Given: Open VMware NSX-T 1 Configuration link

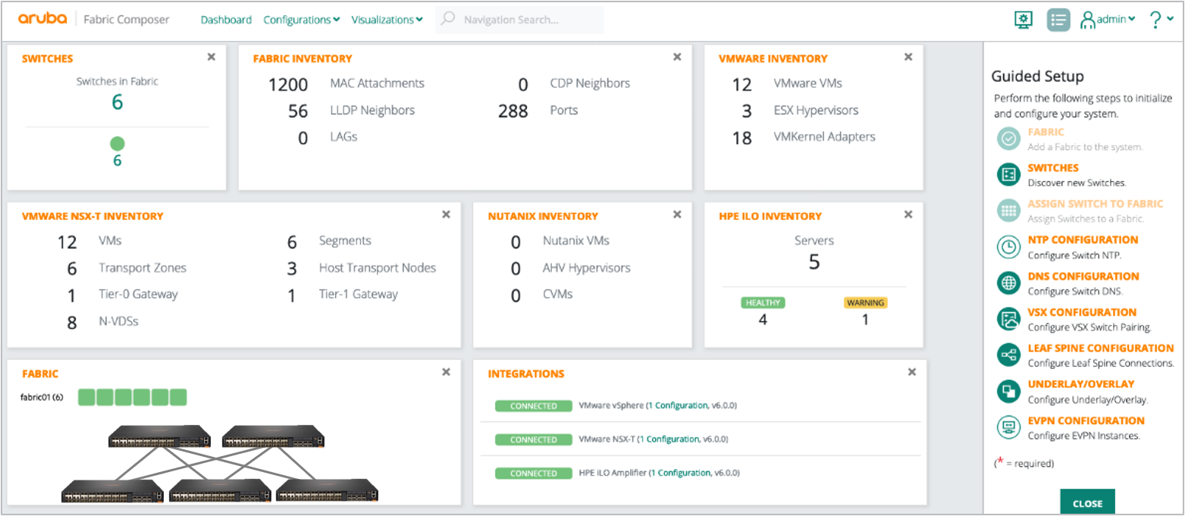Looking at the screenshot, I should click(x=669, y=439).
